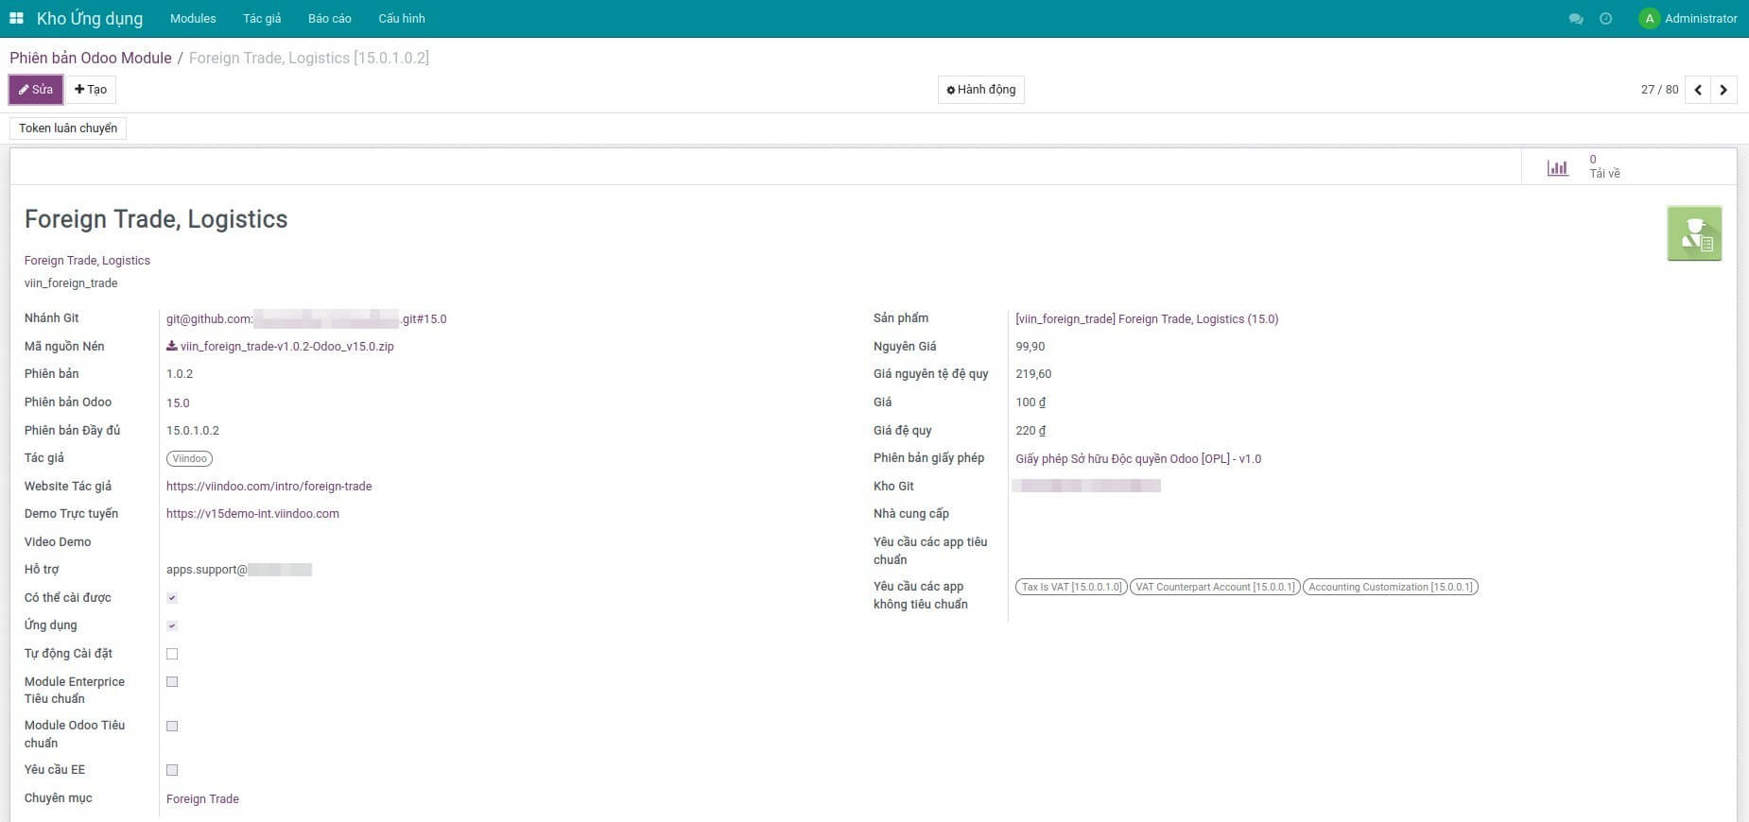1749x822 pixels.
Task: Toggle the Tự động Cài đặt checkbox
Action: point(172,654)
